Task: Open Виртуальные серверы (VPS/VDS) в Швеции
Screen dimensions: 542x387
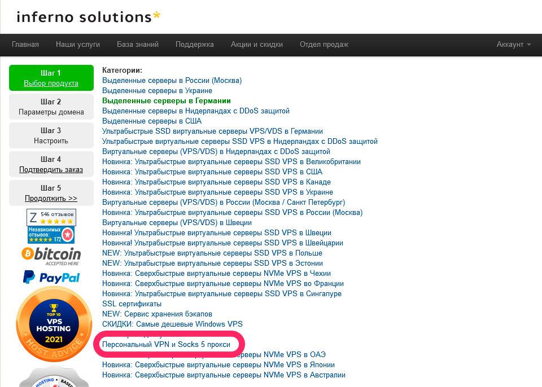Action: (x=177, y=222)
